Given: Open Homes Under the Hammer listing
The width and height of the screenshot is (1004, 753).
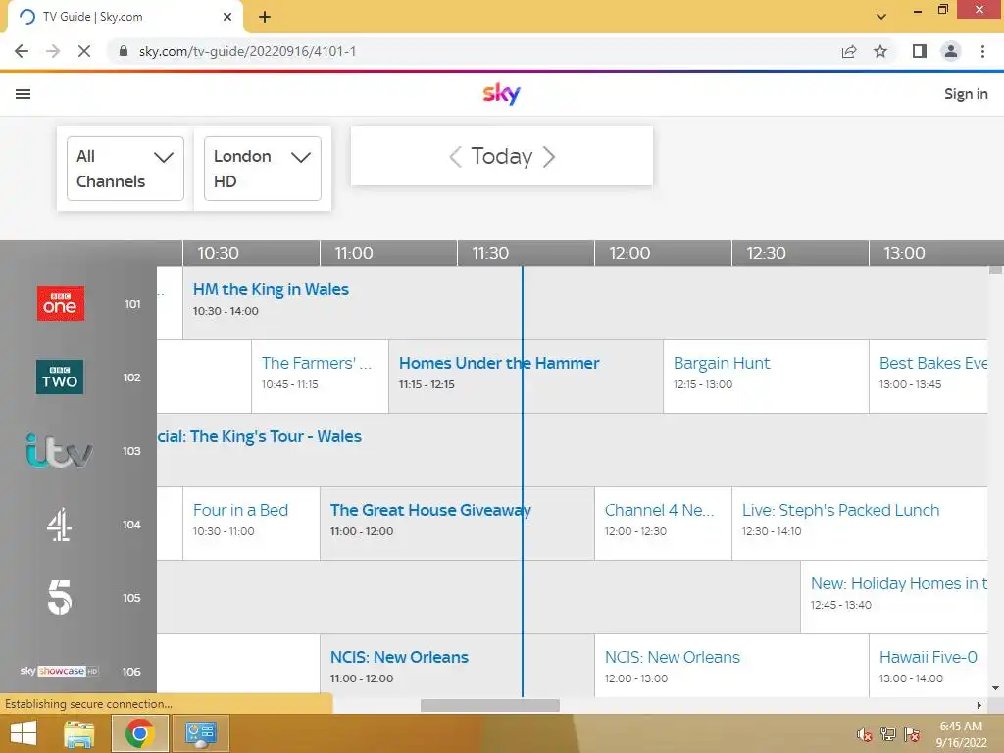Looking at the screenshot, I should (x=526, y=376).
